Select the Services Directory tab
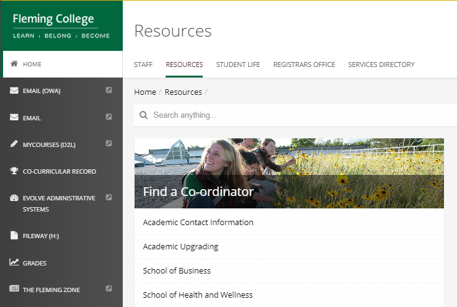The height and width of the screenshot is (307, 457). coord(381,65)
